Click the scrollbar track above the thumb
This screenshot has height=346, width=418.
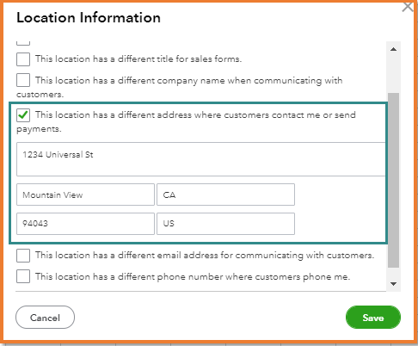pos(393,74)
